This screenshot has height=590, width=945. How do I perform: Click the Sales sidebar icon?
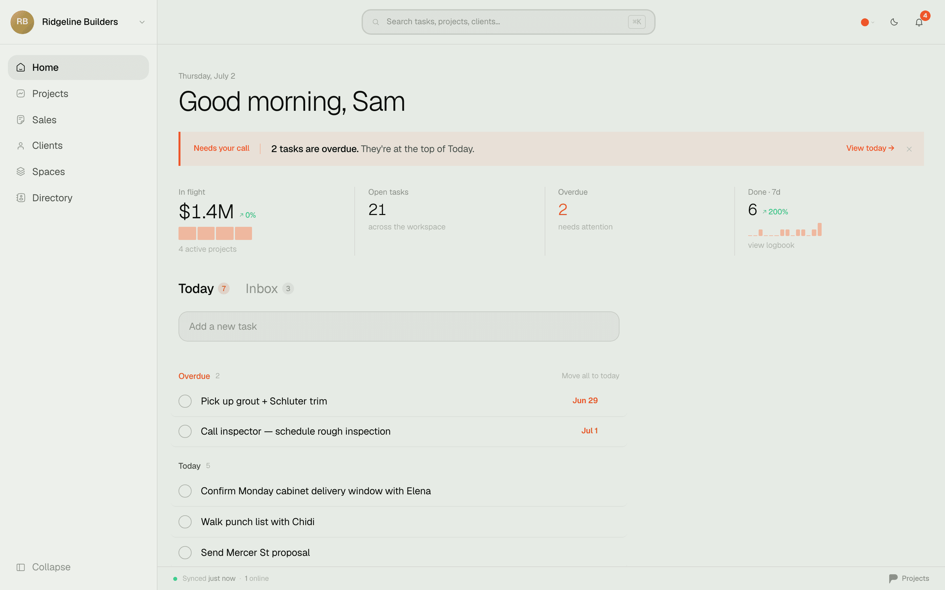point(21,120)
